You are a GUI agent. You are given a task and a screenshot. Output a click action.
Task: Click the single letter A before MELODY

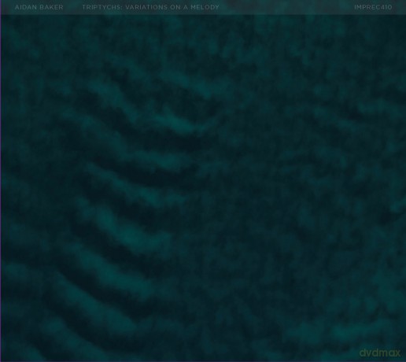[186, 7]
